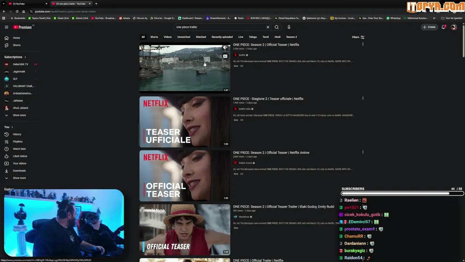Select the Unwatched filter chip
The image size is (465, 262).
[x=183, y=37]
